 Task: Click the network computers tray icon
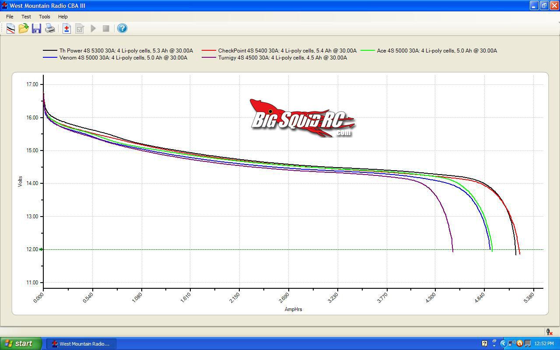(528, 343)
